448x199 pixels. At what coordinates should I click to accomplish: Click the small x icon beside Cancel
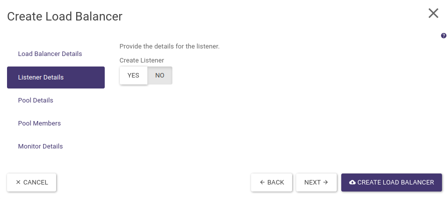click(18, 182)
